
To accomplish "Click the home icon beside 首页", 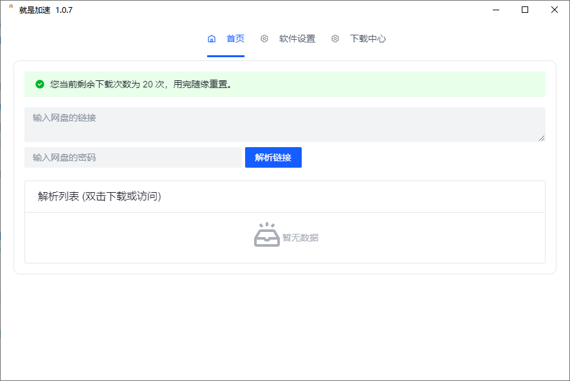I will point(212,39).
